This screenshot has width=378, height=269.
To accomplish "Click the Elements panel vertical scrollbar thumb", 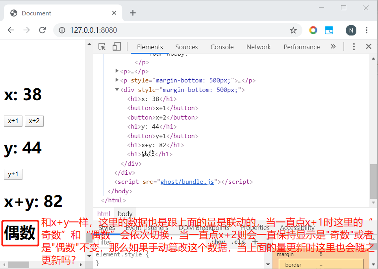I will coord(373,181).
